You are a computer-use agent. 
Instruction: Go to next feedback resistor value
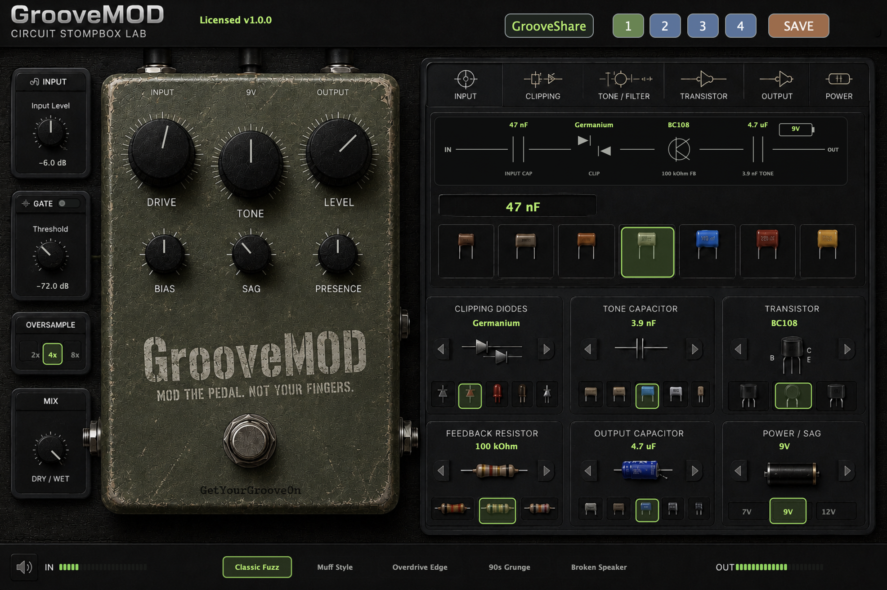tap(546, 470)
